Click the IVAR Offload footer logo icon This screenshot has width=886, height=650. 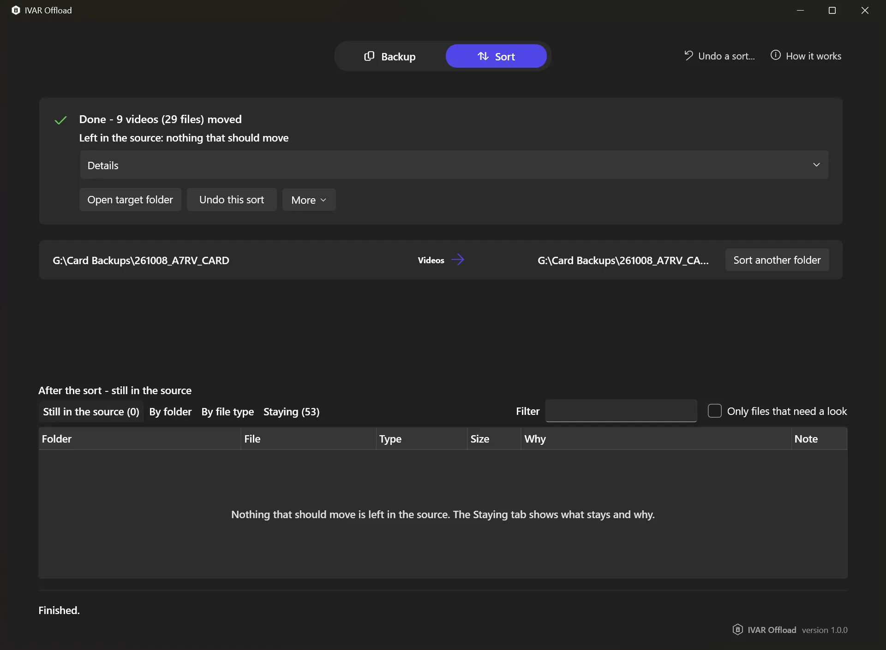737,629
